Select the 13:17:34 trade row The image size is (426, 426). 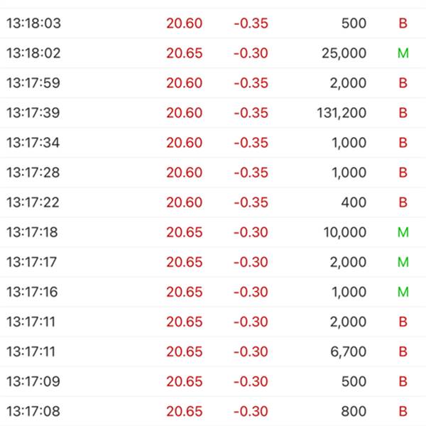pyautogui.click(x=213, y=143)
